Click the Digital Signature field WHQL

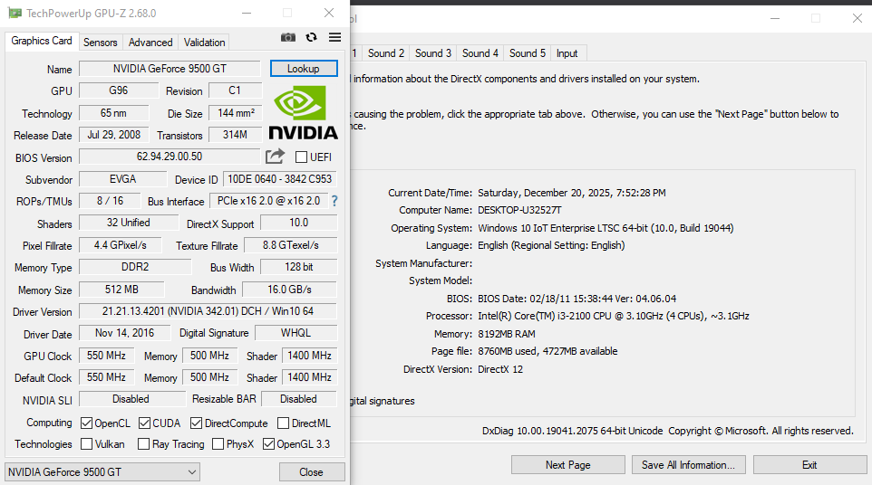coord(296,333)
